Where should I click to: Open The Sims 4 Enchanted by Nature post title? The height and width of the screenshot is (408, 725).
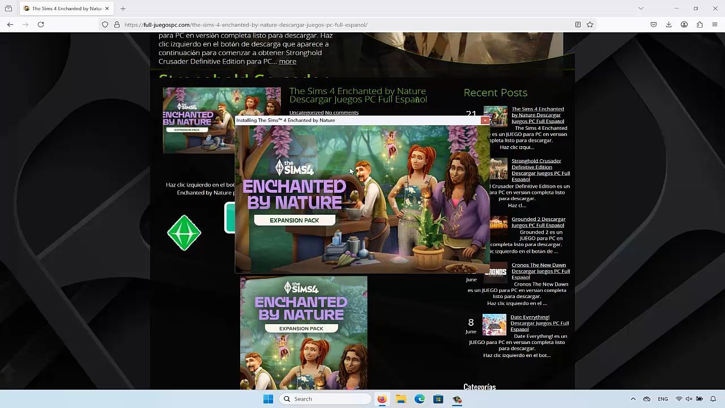coord(358,95)
